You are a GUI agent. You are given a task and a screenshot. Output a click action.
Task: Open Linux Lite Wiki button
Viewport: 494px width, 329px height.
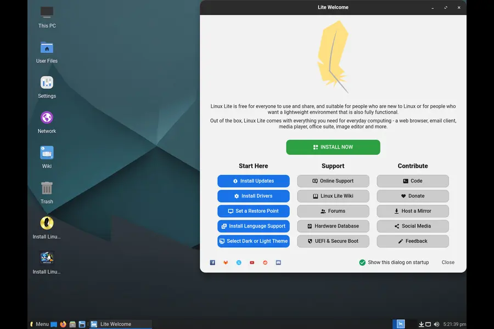pos(333,196)
